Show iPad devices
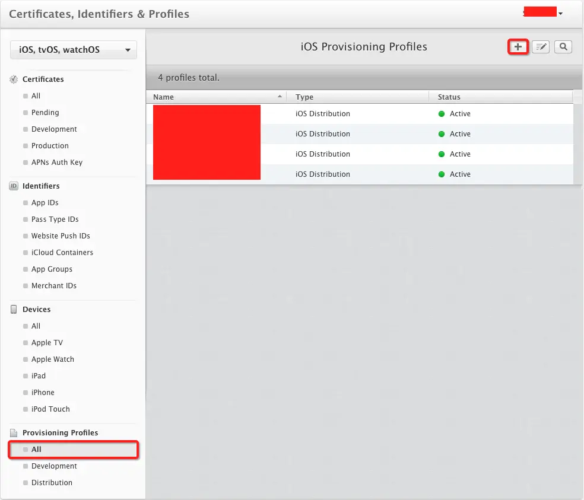 point(39,375)
